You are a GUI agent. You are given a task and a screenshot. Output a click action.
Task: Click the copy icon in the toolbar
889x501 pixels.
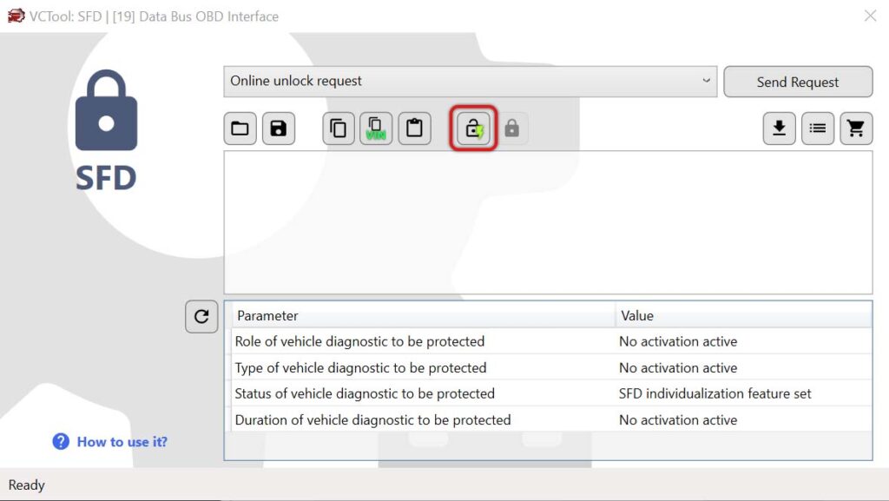point(339,129)
